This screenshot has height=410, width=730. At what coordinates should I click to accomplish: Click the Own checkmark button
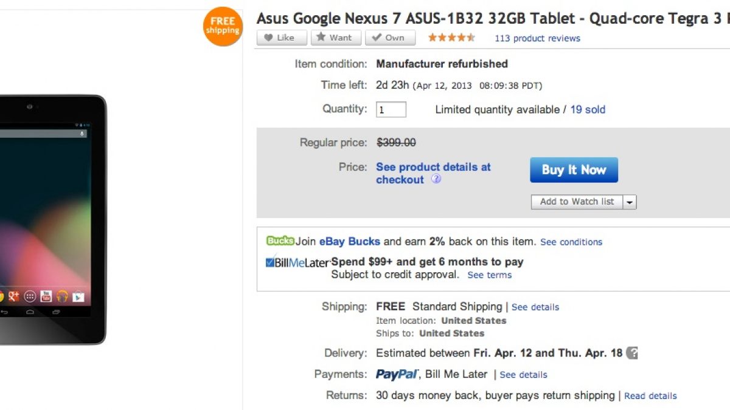coord(390,38)
